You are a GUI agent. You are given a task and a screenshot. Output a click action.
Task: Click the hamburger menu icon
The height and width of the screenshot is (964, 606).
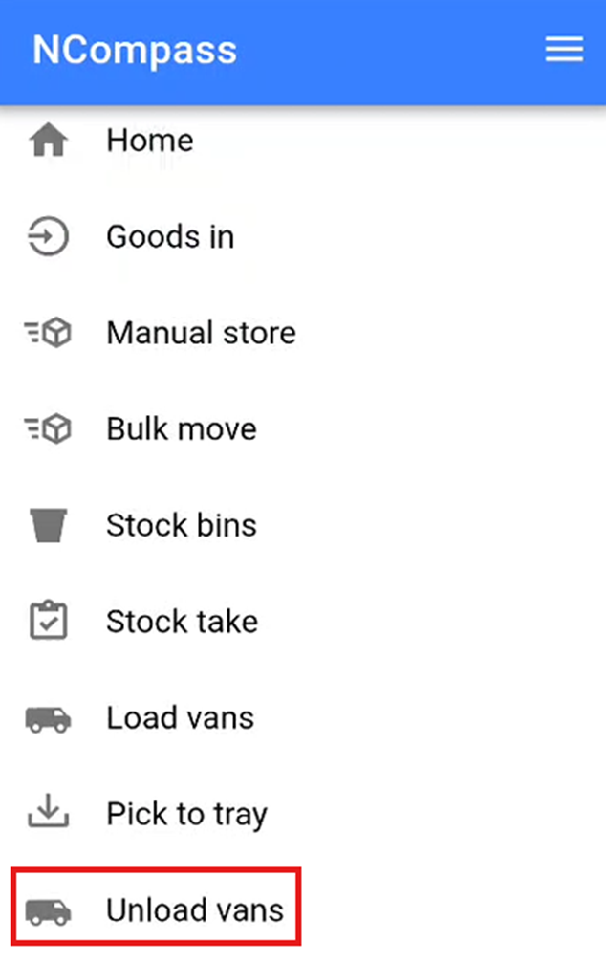(564, 51)
